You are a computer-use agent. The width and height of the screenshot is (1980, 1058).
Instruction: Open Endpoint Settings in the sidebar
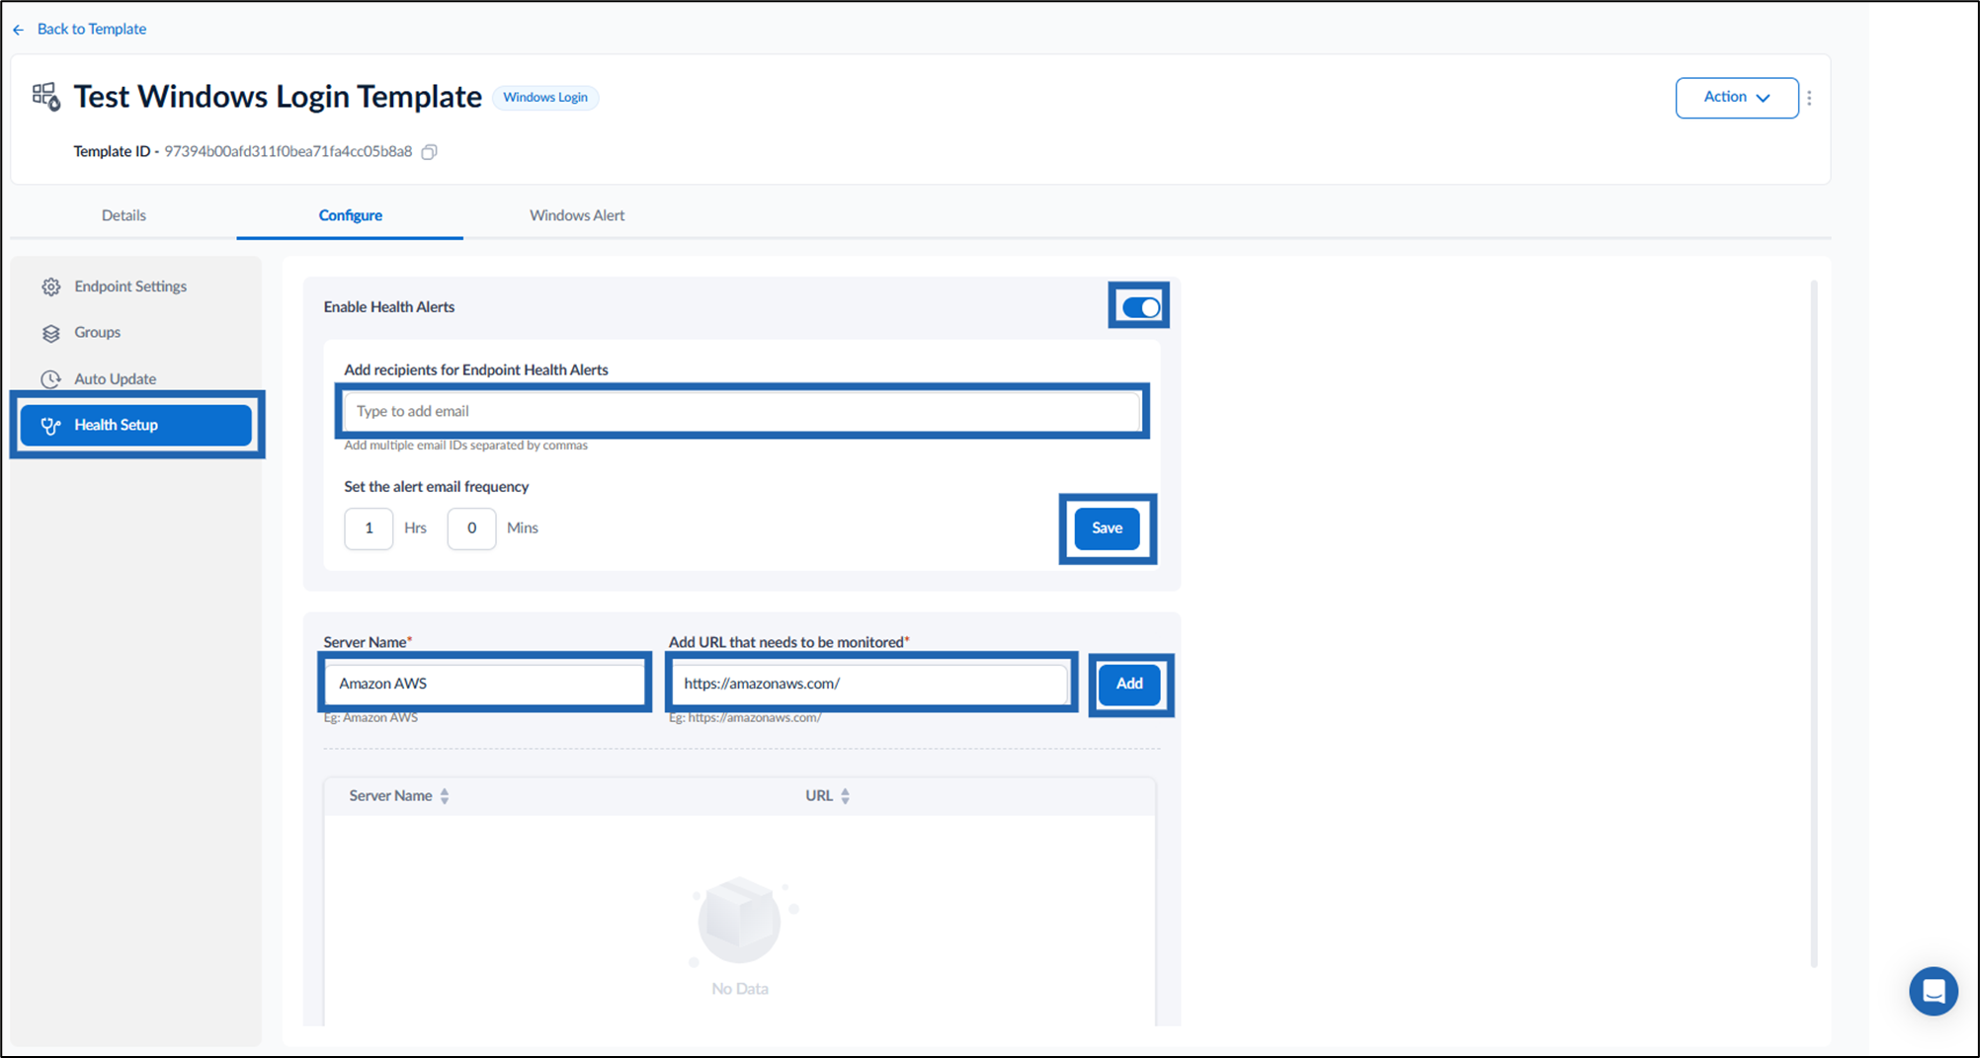coord(136,286)
